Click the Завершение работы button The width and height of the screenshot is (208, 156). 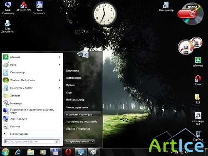77,141
